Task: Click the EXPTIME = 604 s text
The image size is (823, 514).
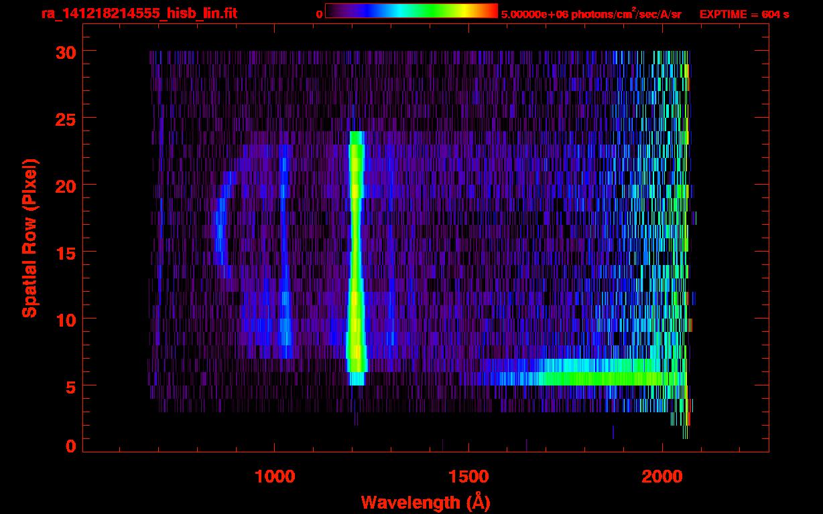Action: [x=744, y=14]
